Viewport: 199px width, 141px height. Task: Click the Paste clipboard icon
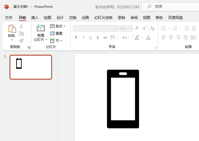pos(12,28)
